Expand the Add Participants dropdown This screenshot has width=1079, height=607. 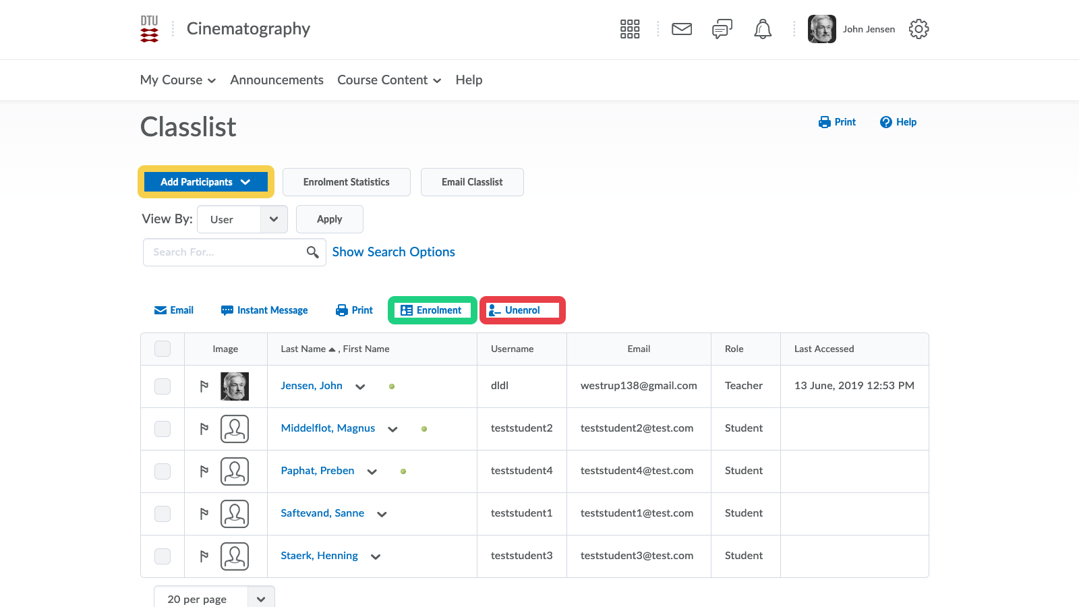(x=206, y=182)
